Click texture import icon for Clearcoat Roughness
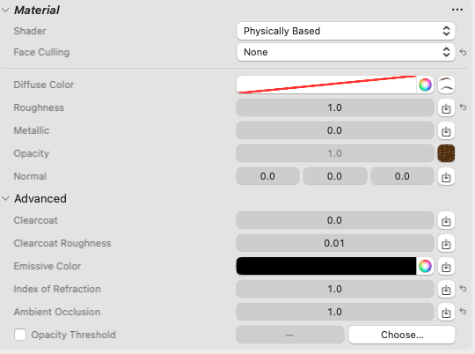This screenshot has height=354, width=475. click(x=446, y=243)
